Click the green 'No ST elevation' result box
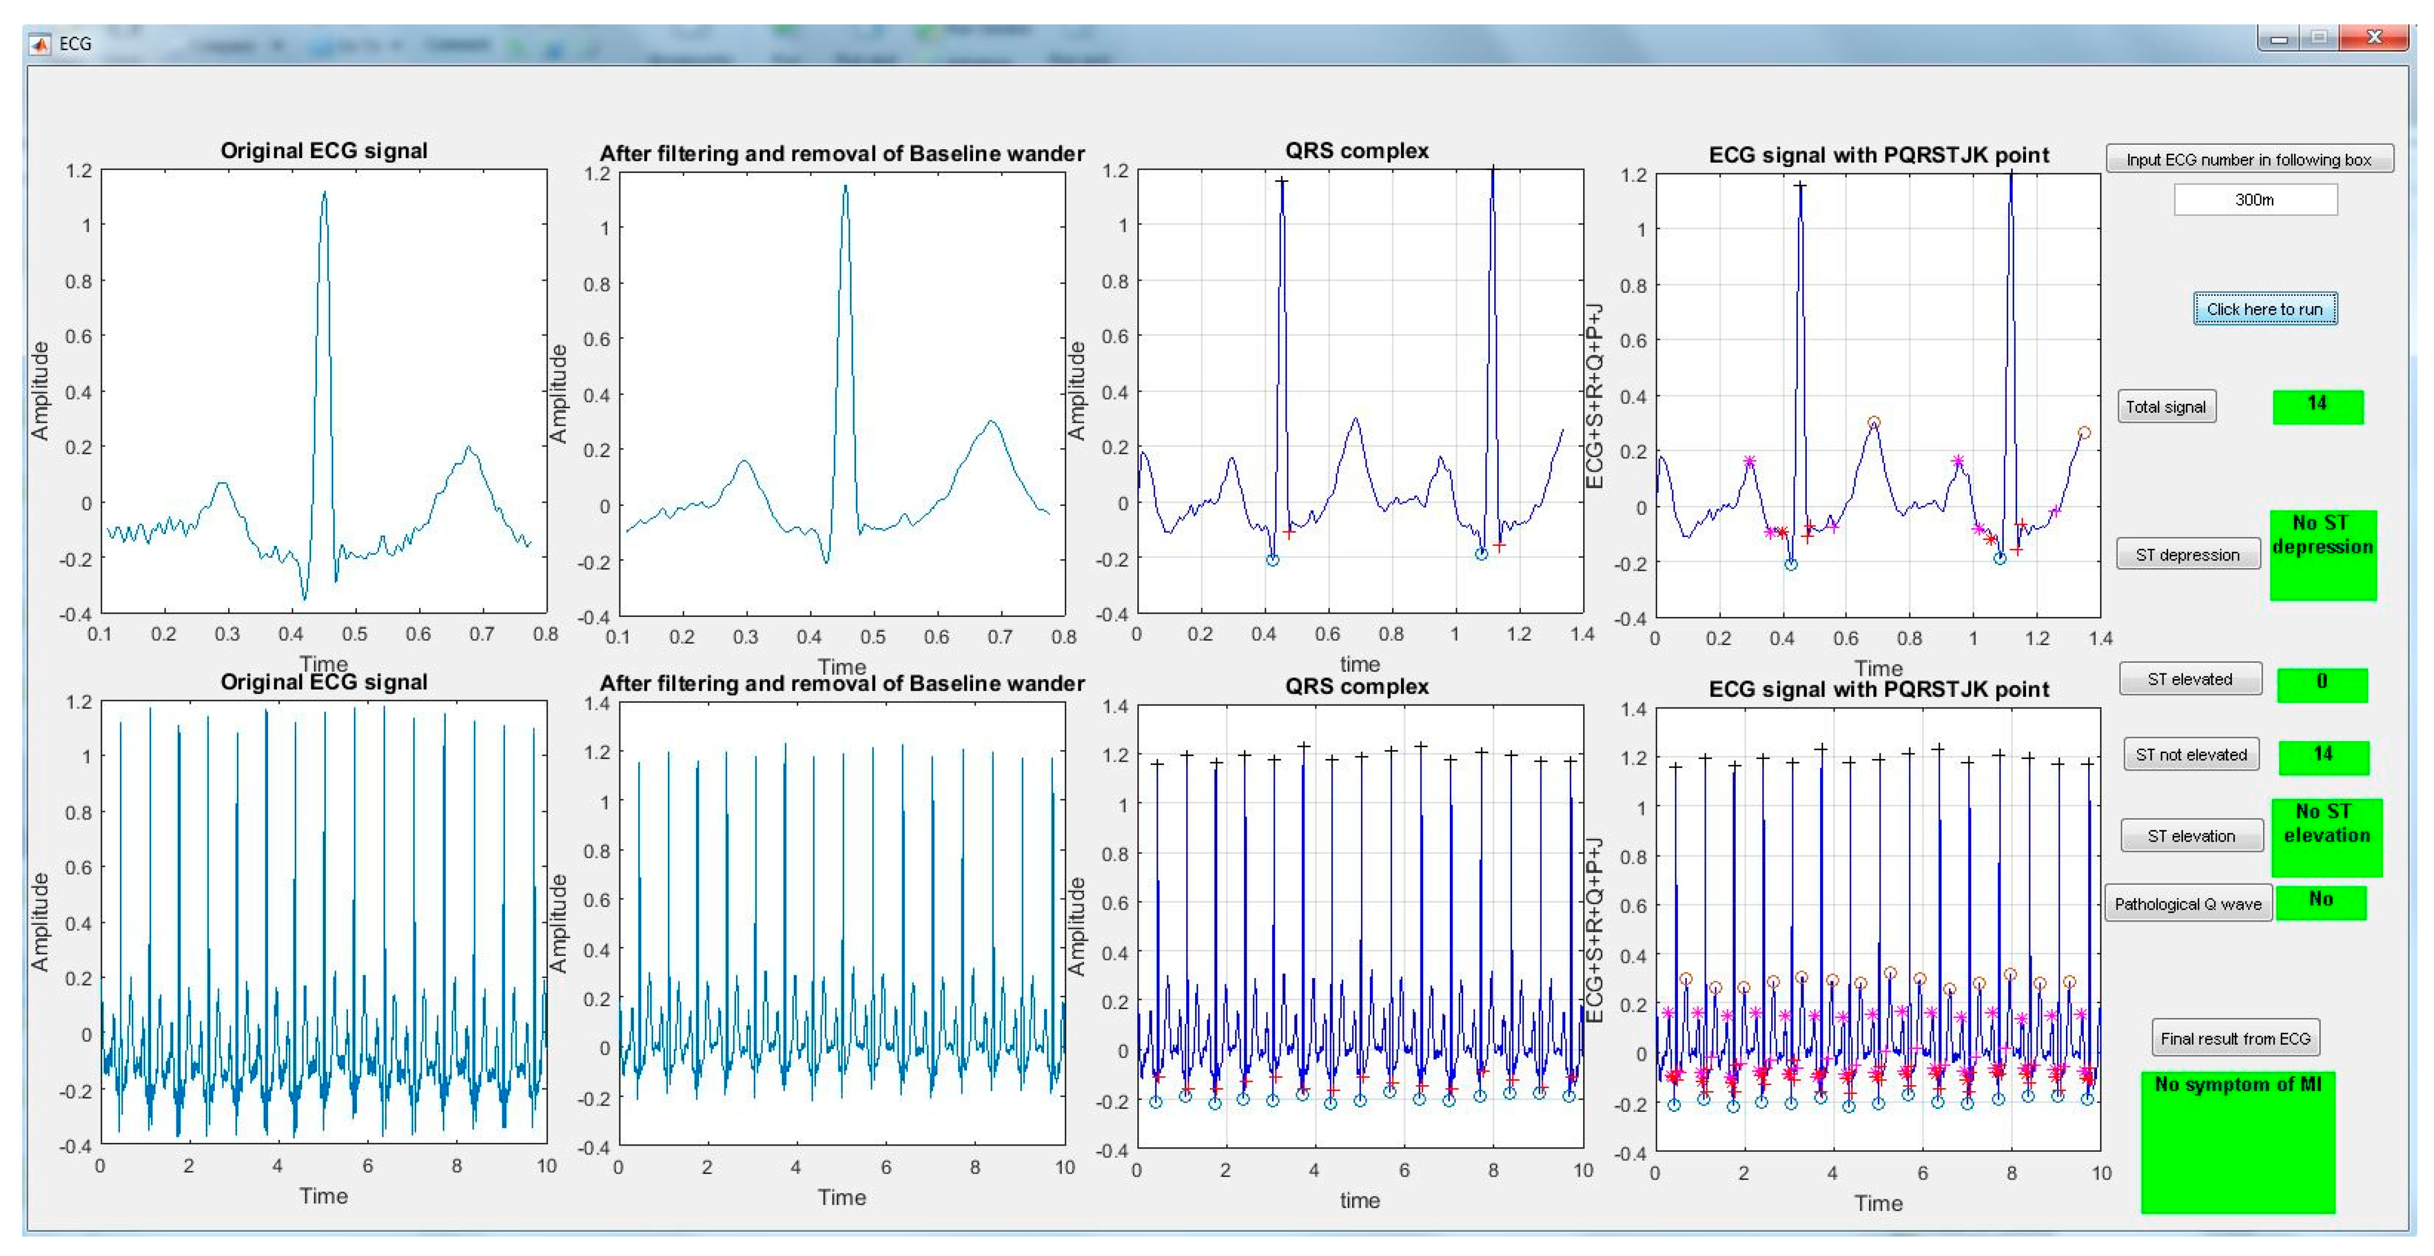The width and height of the screenshot is (2434, 1256). [x=2326, y=837]
